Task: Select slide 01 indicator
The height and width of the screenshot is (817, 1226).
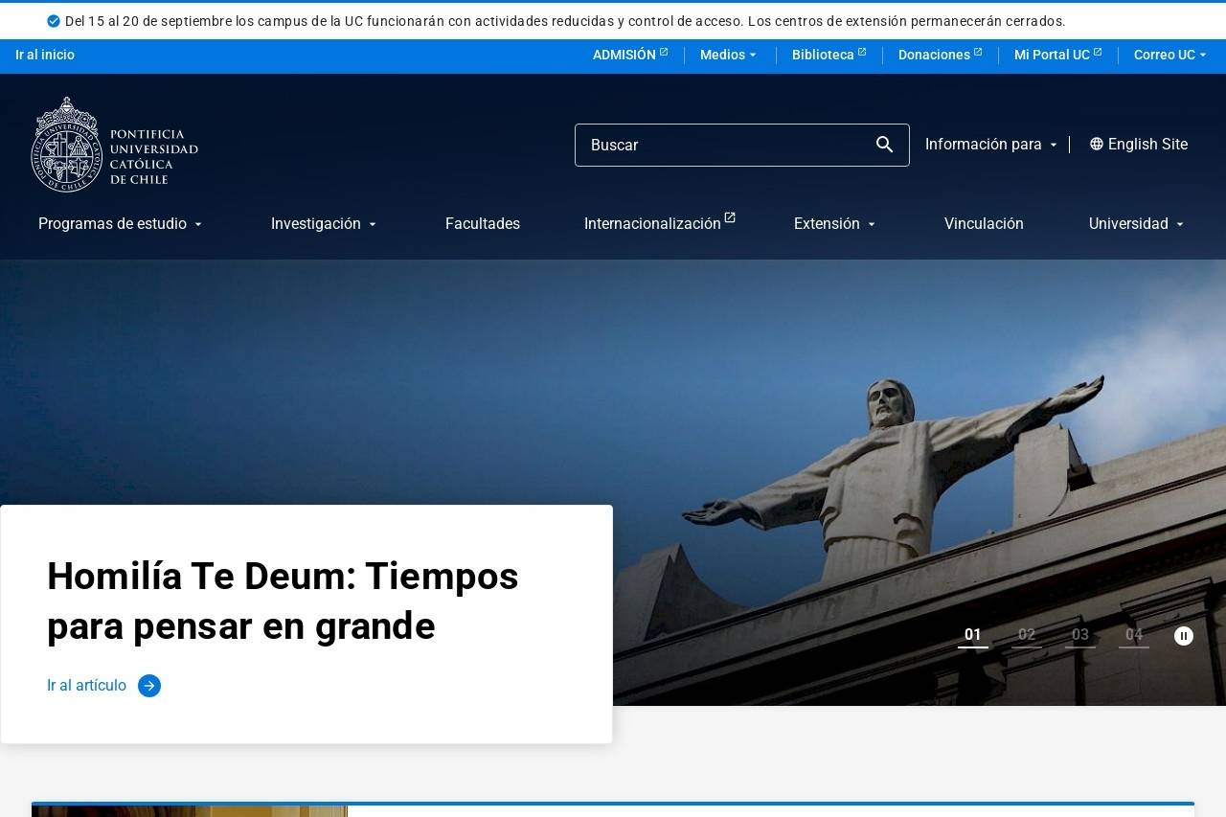Action: coord(973,636)
